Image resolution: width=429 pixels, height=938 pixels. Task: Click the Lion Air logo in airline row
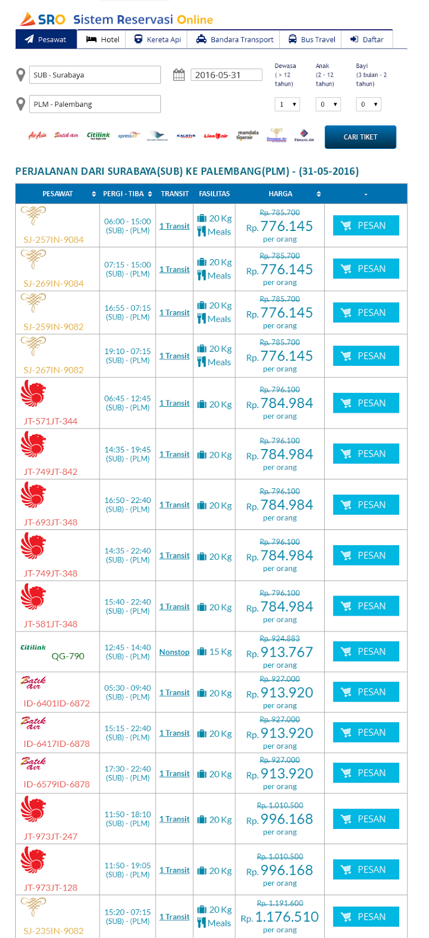pos(215,136)
